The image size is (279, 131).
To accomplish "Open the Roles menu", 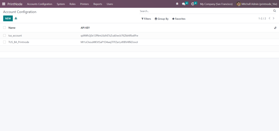I will coord(72,4).
